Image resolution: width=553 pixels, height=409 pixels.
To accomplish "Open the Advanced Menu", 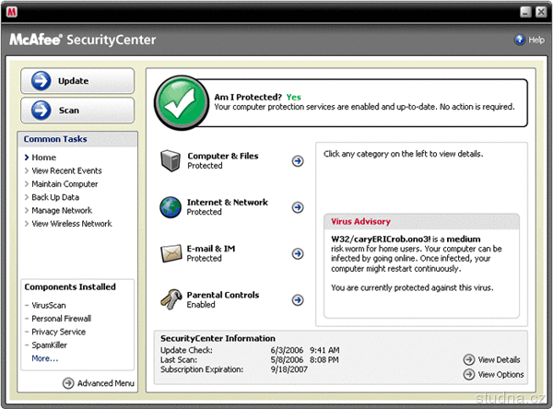I will click(105, 383).
